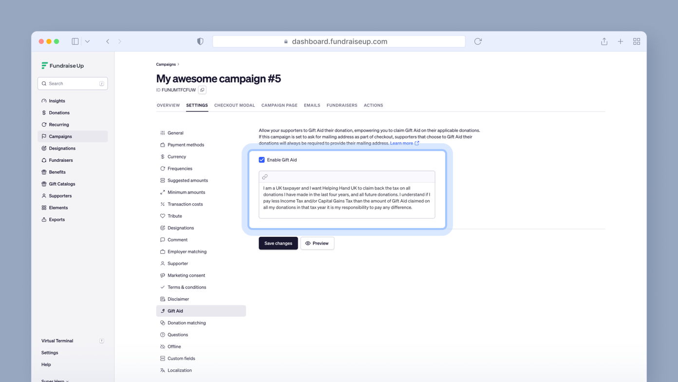Switch to the CHECKOUT MODAL tab
Image resolution: width=678 pixels, height=382 pixels.
coord(234,105)
